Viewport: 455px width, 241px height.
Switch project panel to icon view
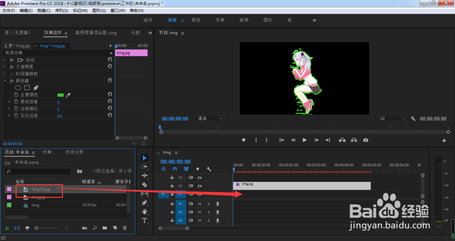coord(27,228)
